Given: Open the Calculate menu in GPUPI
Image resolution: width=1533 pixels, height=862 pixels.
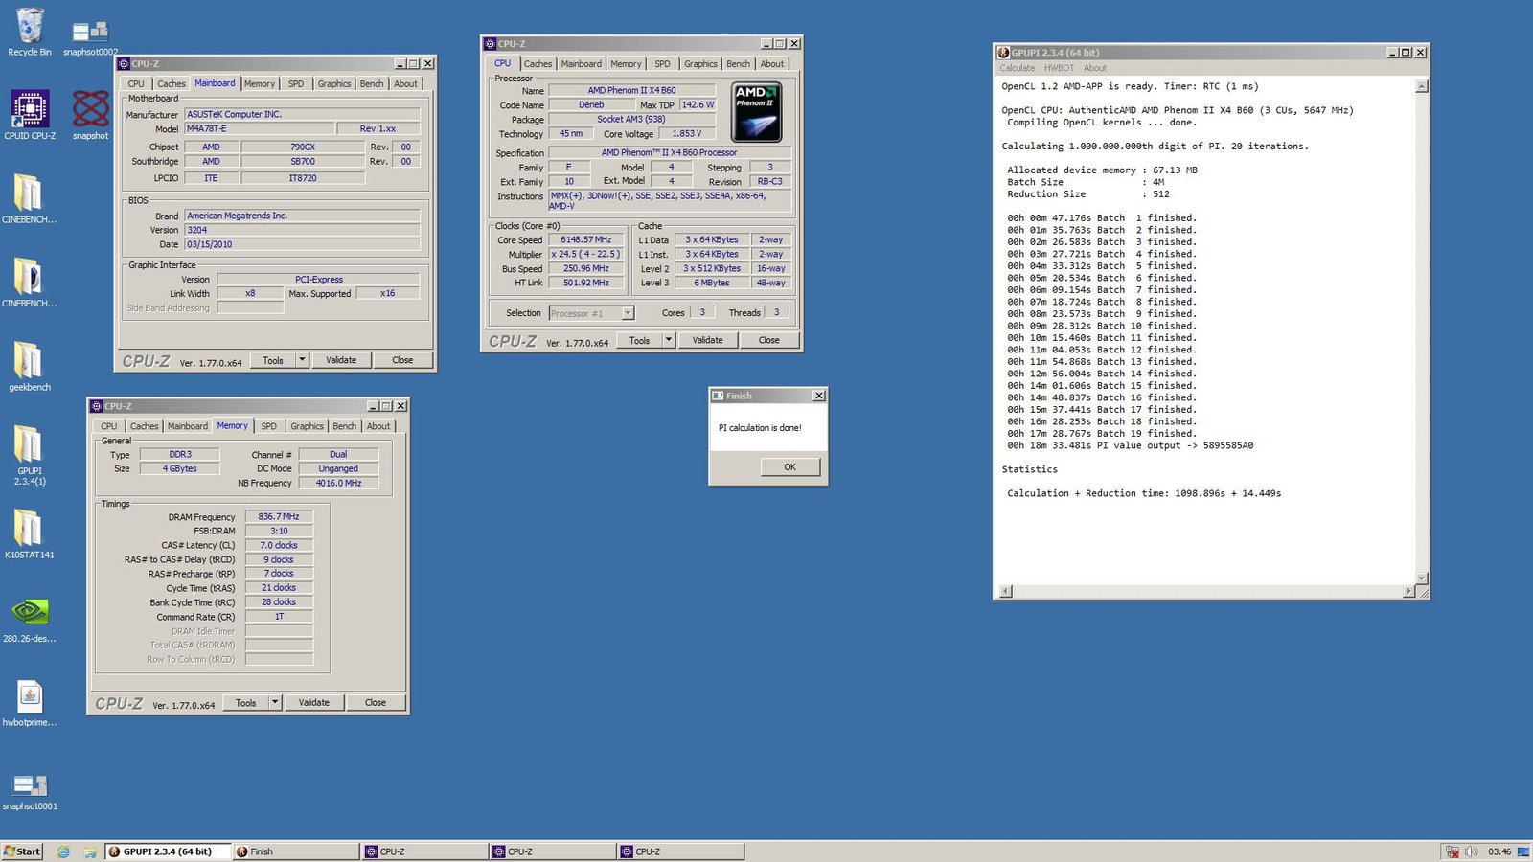Looking at the screenshot, I should pos(1017,68).
